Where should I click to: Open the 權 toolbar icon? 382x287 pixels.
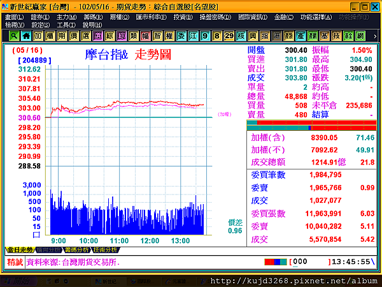169,36
